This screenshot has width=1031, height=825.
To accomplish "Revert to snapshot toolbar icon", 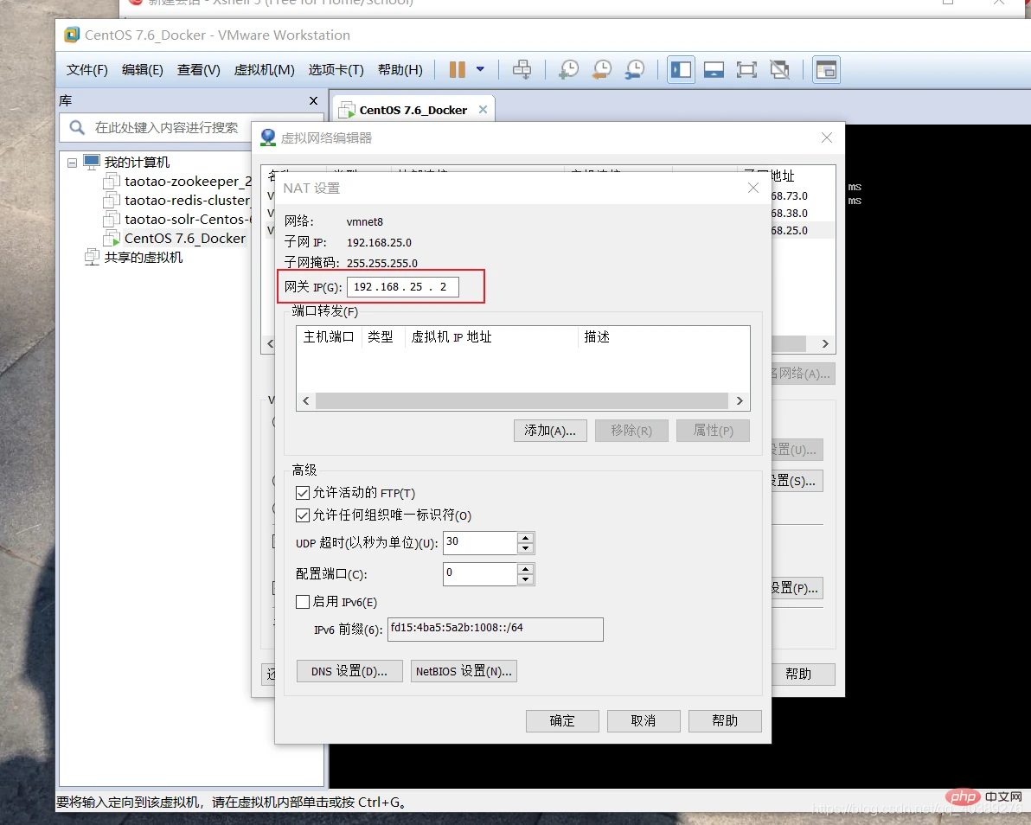I will 602,70.
